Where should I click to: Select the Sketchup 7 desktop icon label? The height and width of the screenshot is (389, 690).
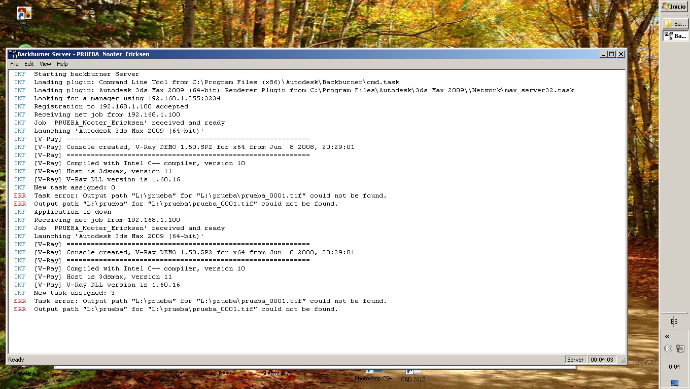[x=275, y=374]
